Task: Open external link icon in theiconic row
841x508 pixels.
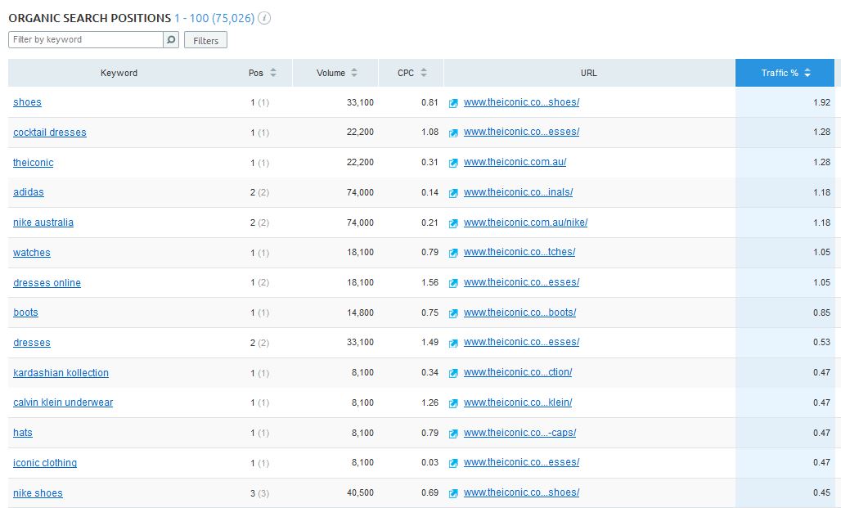Action: tap(453, 163)
